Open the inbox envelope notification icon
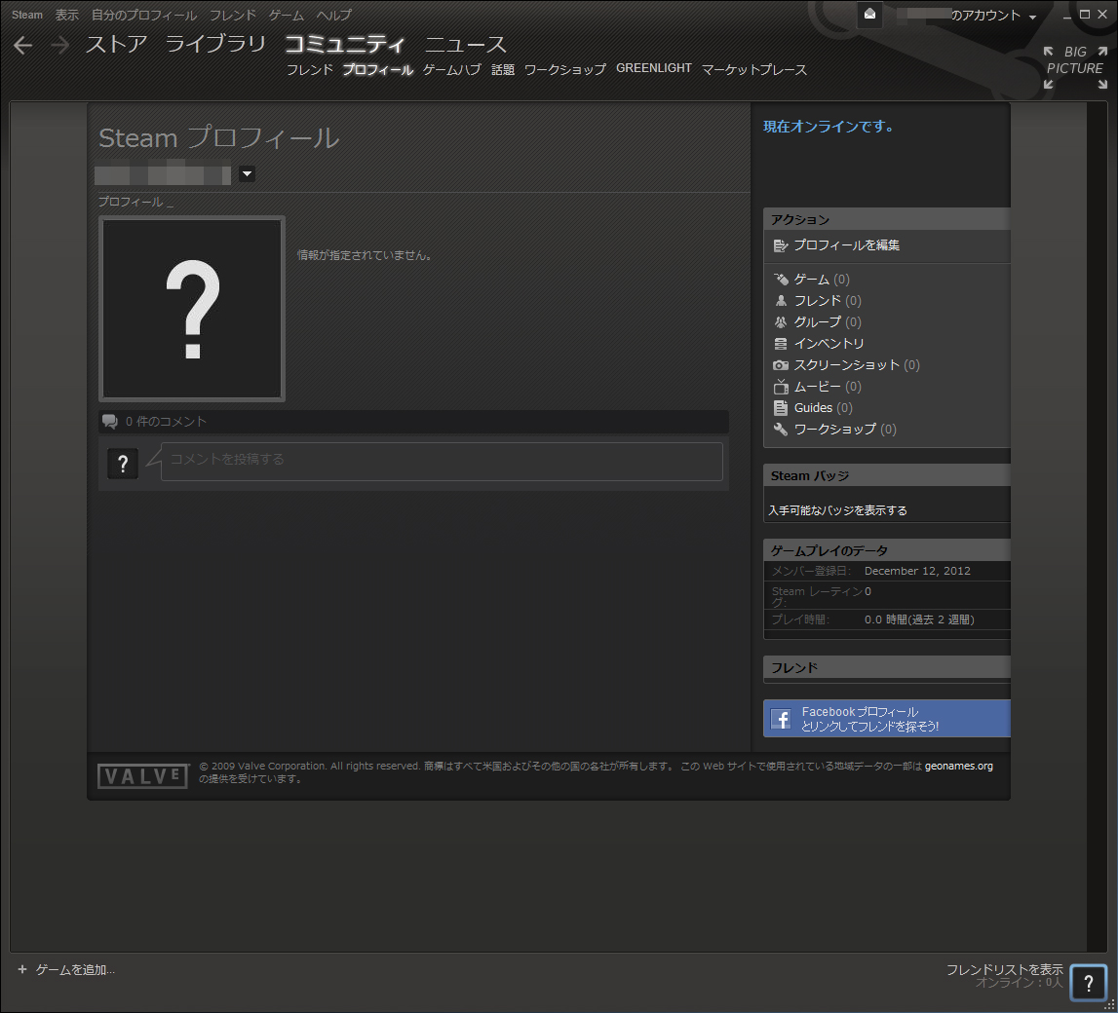This screenshot has height=1013, width=1118. click(870, 15)
